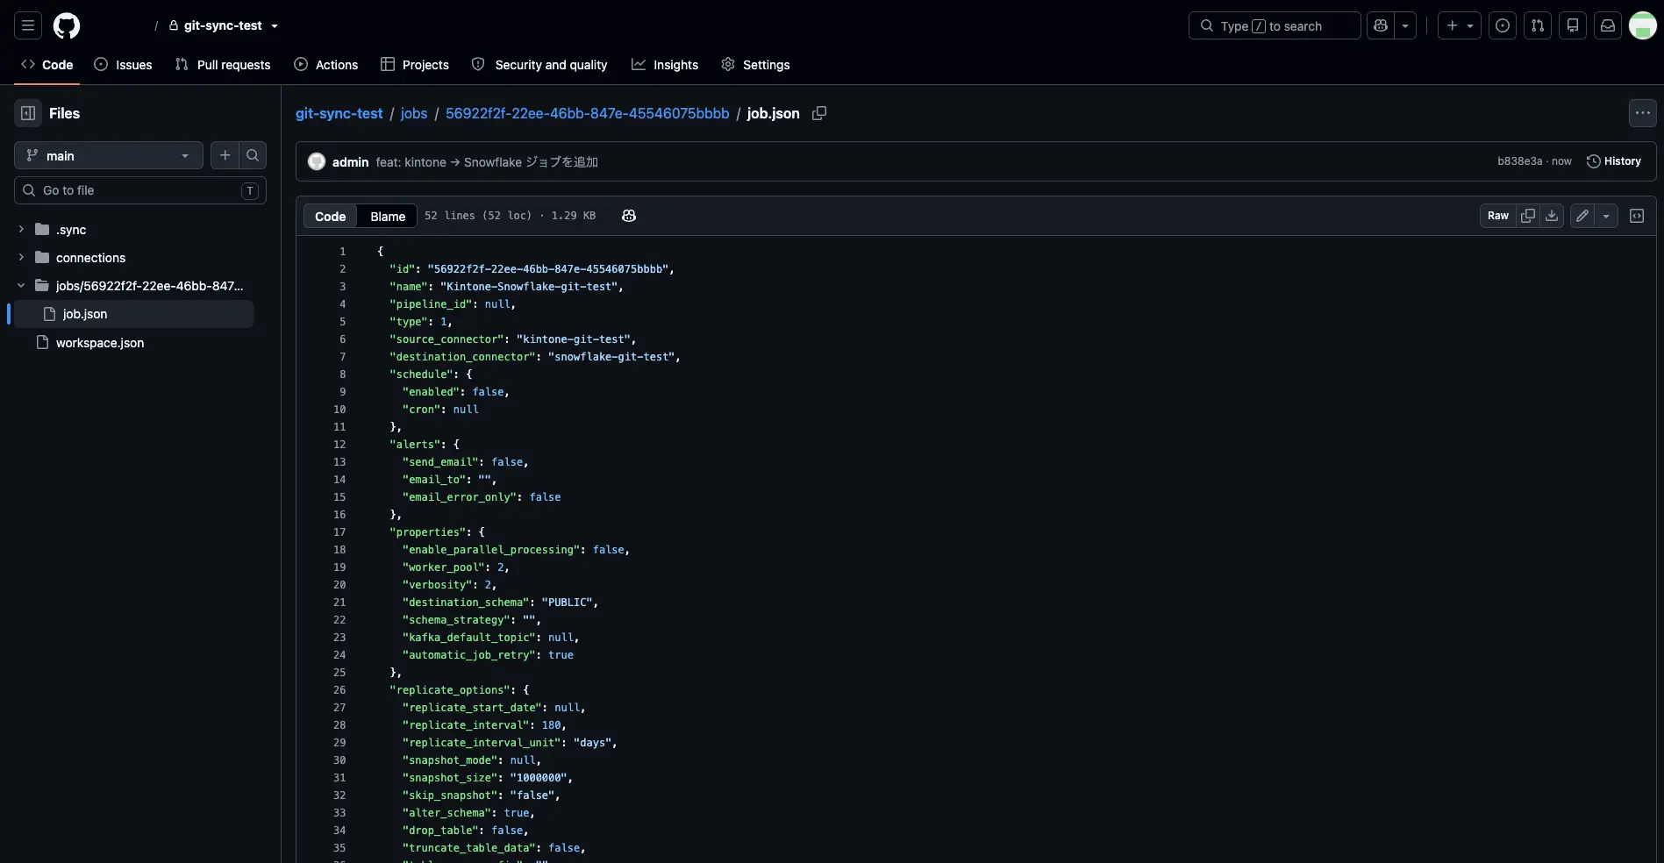Select line number 17
The image size is (1664, 863).
339,532
